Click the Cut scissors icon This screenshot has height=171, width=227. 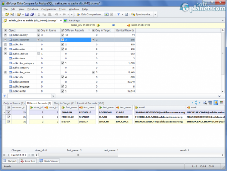pos(39,15)
